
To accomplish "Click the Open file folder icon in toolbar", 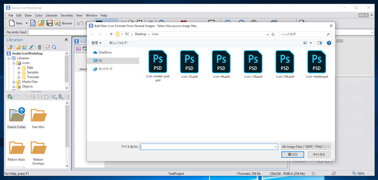I will click(41, 23).
